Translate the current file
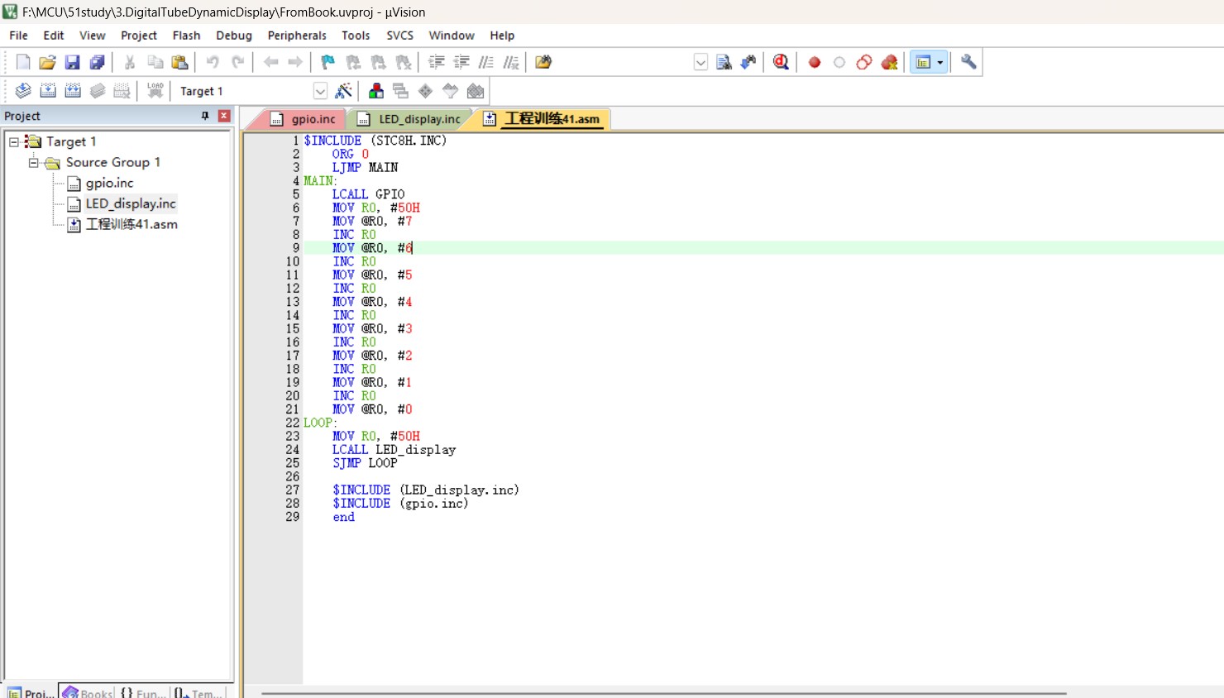1224x698 pixels. click(23, 91)
